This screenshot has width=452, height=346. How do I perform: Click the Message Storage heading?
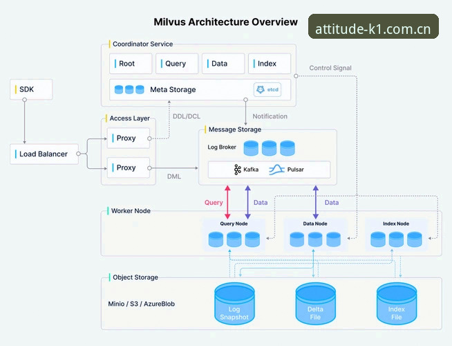[x=235, y=129]
